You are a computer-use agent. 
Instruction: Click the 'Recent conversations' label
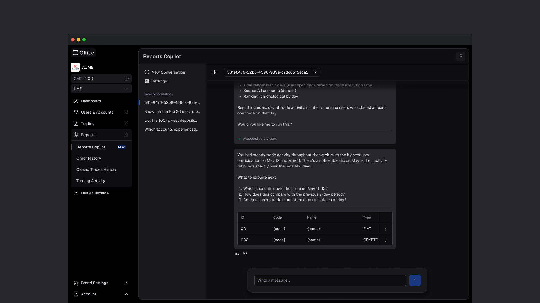coord(158,94)
